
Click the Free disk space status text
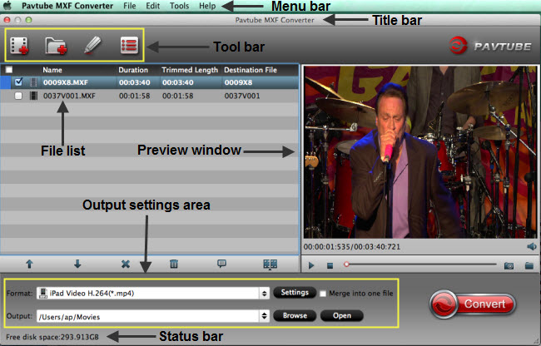pyautogui.click(x=52, y=337)
